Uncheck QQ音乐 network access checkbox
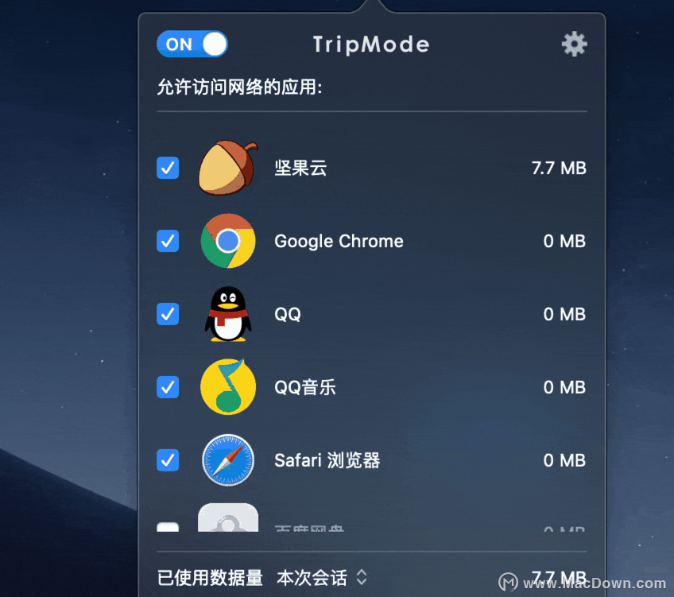This screenshot has width=674, height=597. pyautogui.click(x=168, y=387)
